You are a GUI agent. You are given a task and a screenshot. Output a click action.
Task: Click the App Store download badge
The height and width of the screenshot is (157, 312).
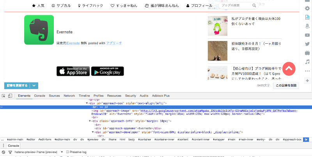(73, 71)
